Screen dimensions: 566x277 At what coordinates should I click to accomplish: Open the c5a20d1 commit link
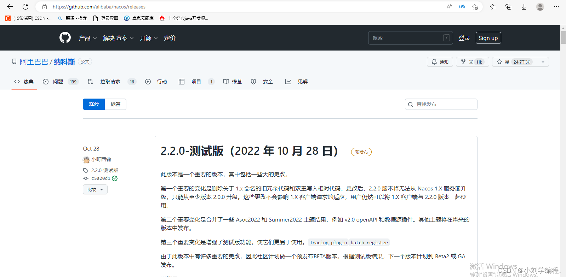(101, 178)
